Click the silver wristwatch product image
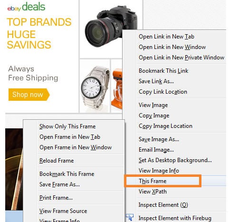Screen dimensions: 229x222 coord(95,87)
